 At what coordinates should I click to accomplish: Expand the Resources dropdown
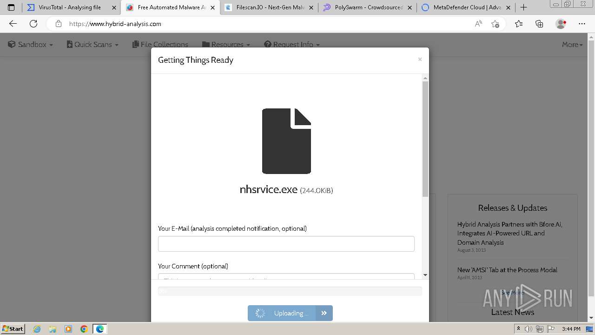tap(226, 45)
